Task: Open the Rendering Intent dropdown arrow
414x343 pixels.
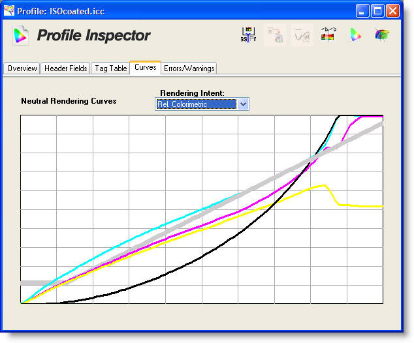Action: (243, 104)
